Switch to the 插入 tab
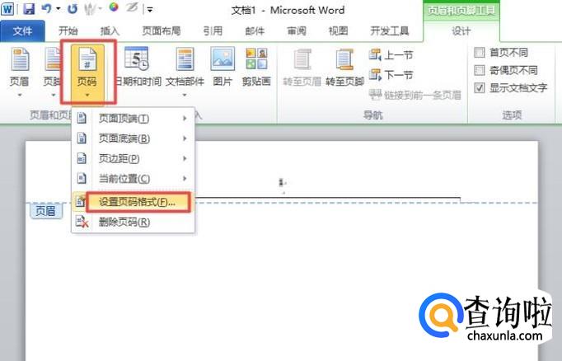The height and width of the screenshot is (361, 562). point(110,31)
